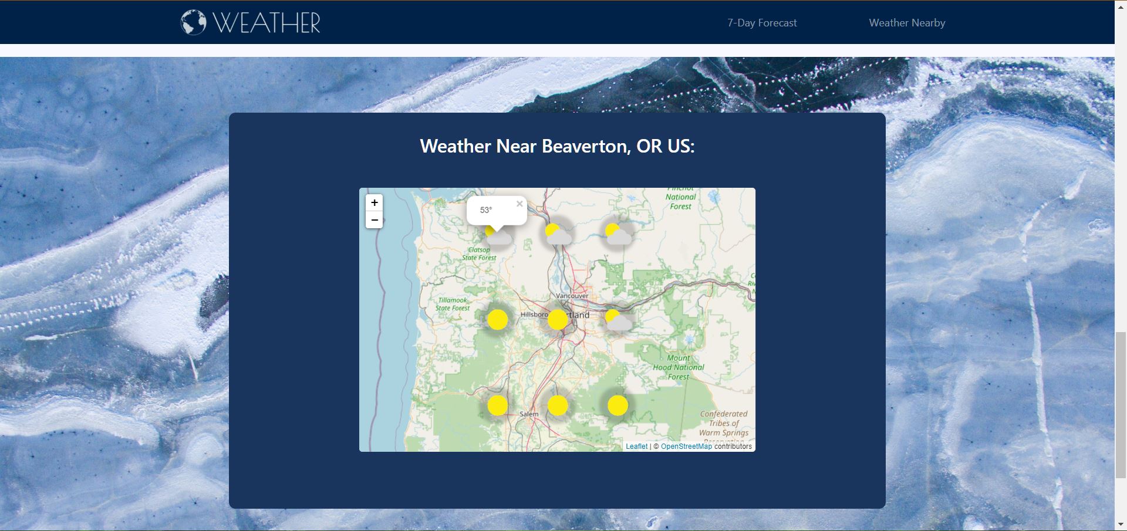The height and width of the screenshot is (531, 1127).
Task: Click the Salem label on map
Action: point(529,414)
